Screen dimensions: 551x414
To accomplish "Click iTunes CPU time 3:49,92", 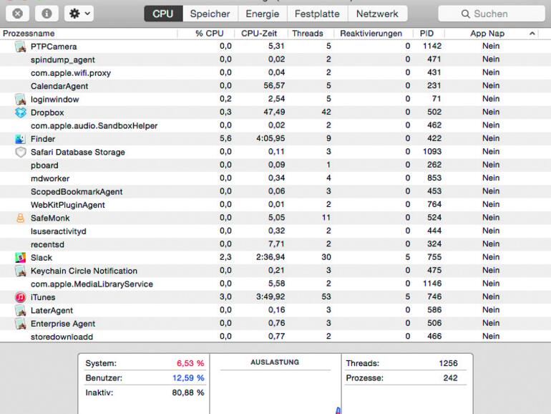I will 270,297.
